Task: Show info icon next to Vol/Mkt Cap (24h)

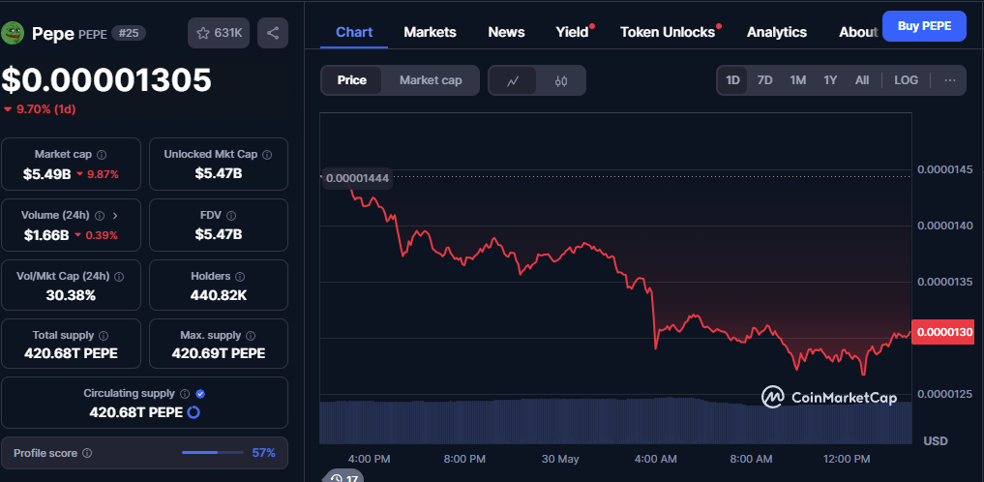Action: point(119,276)
